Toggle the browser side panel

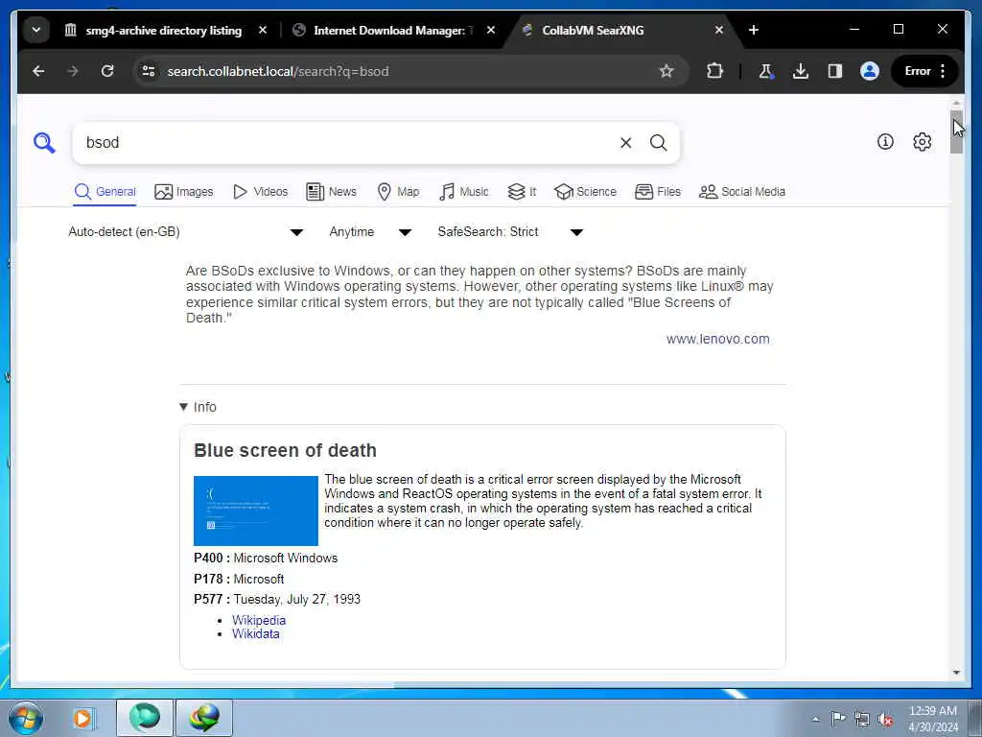pyautogui.click(x=835, y=71)
